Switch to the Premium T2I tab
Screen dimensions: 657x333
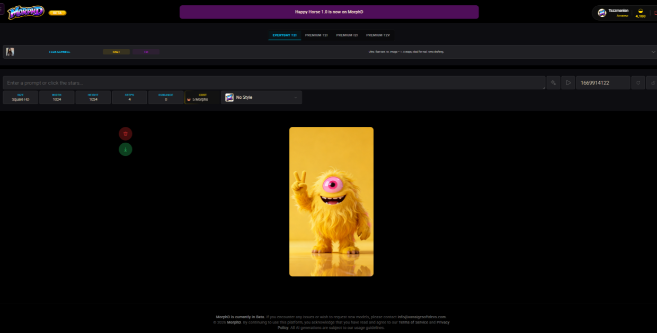[316, 35]
